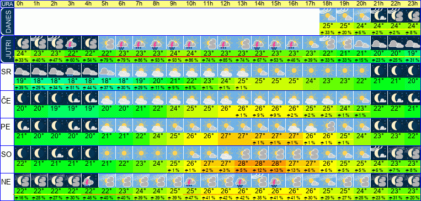
Task: Click the SR 3h rain cloud icon
Action: 73,70
